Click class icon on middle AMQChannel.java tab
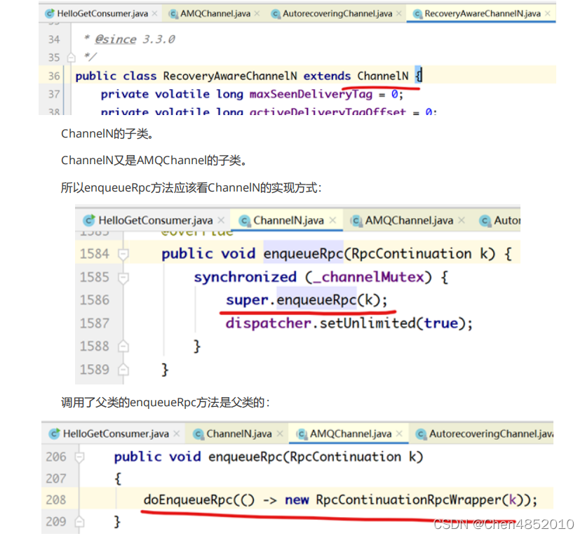The image size is (585, 536). pos(356,220)
